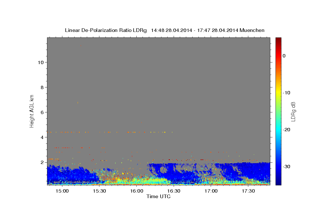Click the y-axis tick label '10'

(x=40, y=62)
